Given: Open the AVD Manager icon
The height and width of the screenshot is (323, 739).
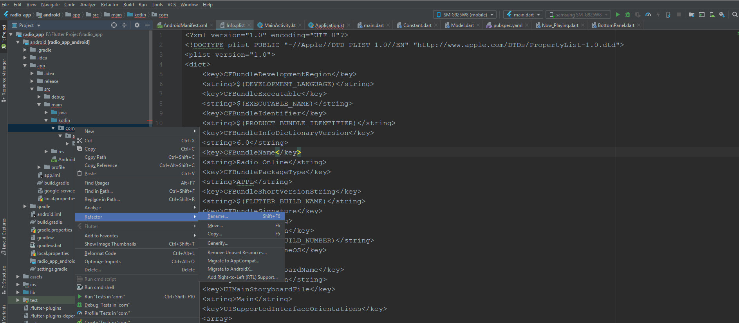Looking at the screenshot, I should tap(712, 14).
